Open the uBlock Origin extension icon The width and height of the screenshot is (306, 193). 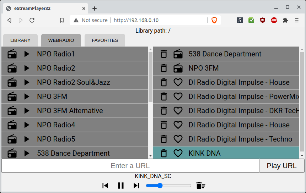(263, 20)
